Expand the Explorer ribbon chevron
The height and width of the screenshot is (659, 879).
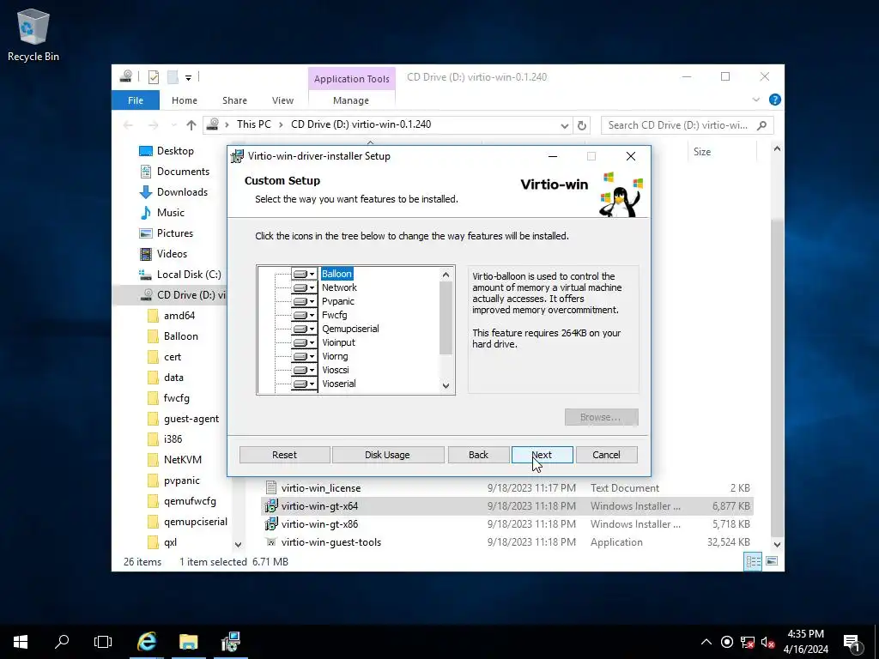tap(755, 100)
